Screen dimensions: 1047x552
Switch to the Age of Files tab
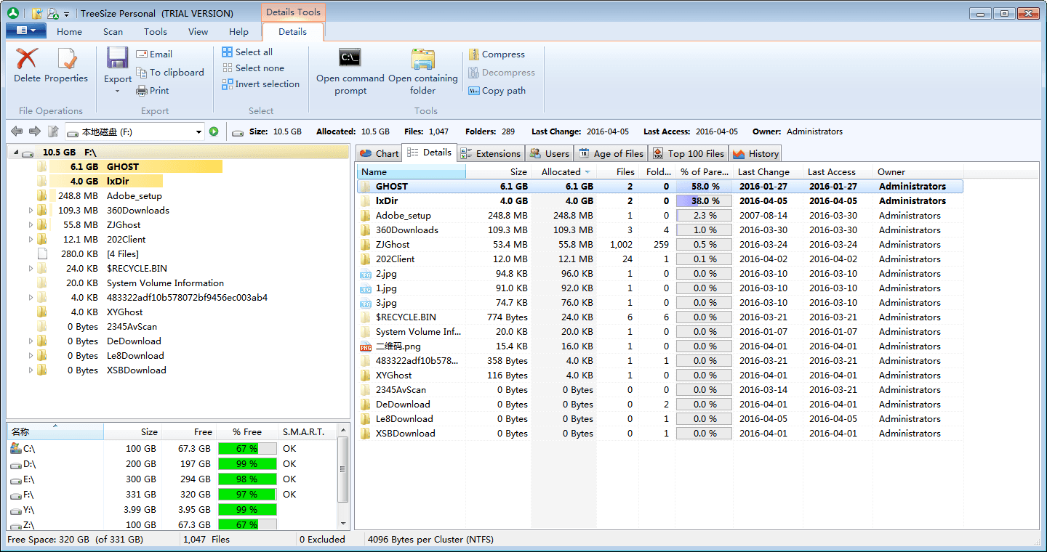(x=611, y=153)
